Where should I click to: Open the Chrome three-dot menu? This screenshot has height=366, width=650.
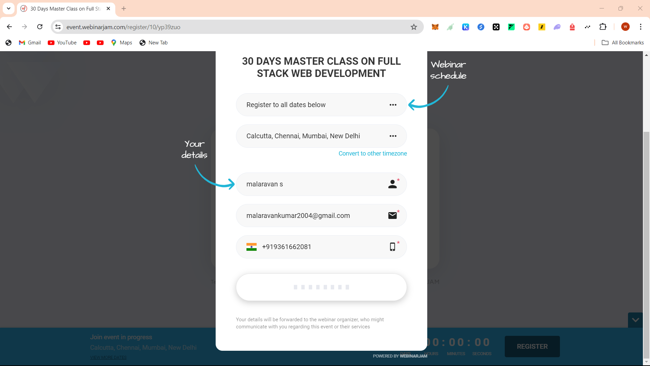click(641, 27)
